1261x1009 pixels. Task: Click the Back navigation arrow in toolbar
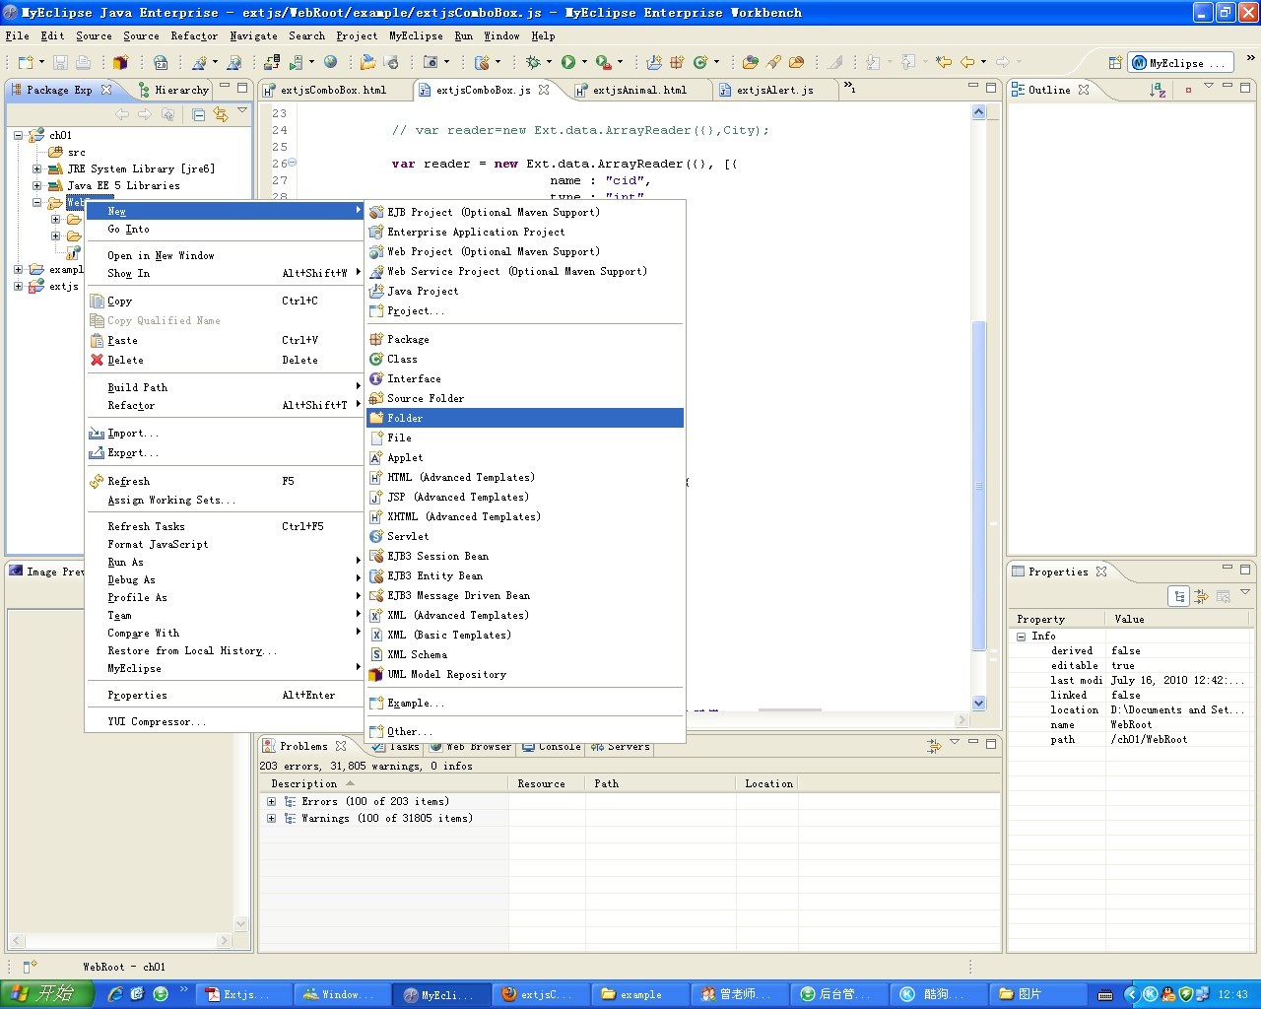click(967, 62)
